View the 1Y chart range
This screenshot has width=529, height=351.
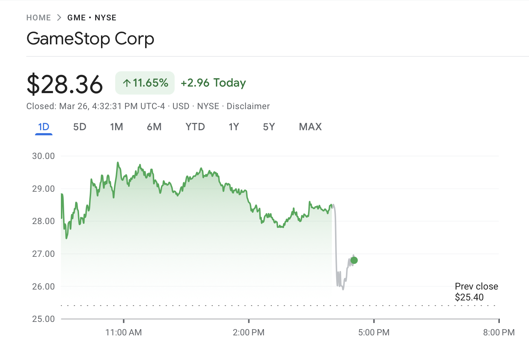tap(234, 127)
